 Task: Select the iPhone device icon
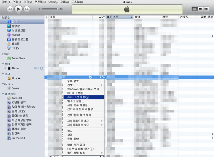[x=9, y=68]
